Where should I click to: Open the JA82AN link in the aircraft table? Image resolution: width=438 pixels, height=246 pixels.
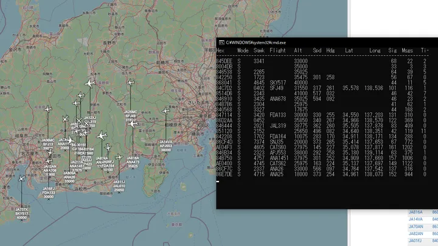coord(415,234)
